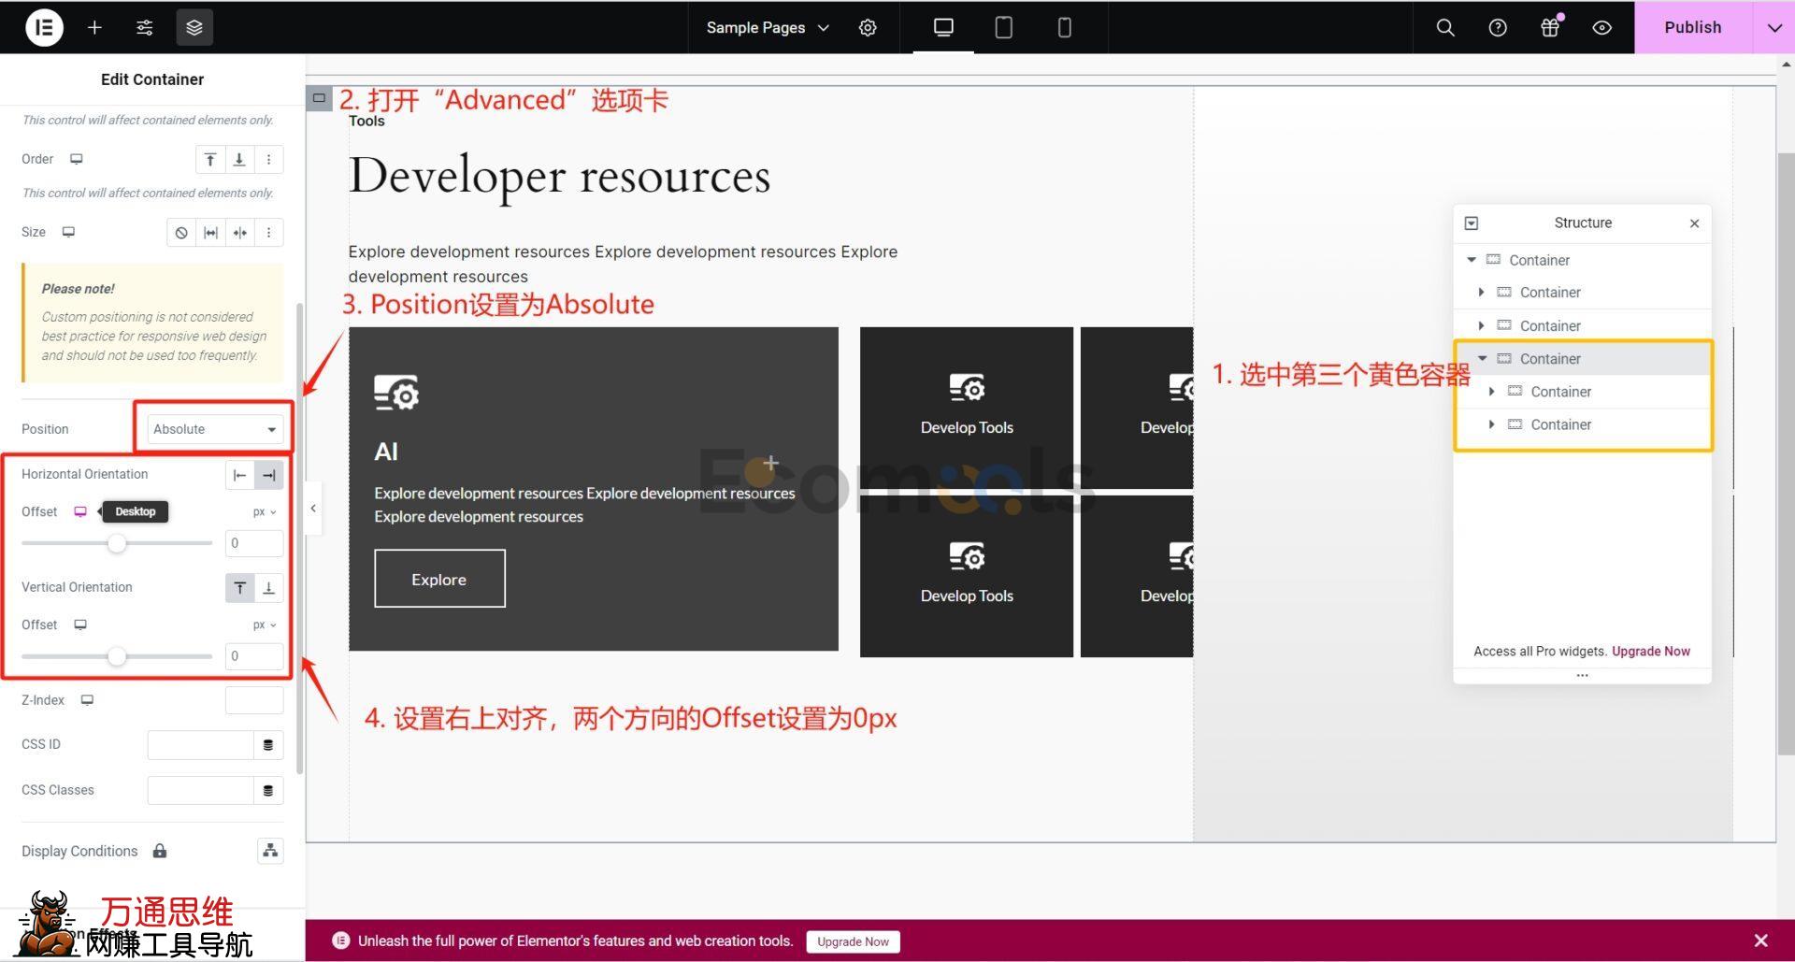
Task: Set horizontal orientation to right
Action: 269,475
